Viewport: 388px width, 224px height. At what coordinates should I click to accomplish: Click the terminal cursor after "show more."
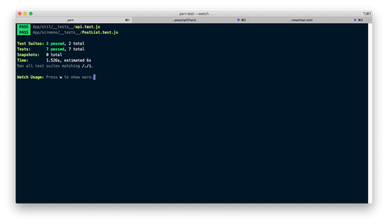[94, 77]
